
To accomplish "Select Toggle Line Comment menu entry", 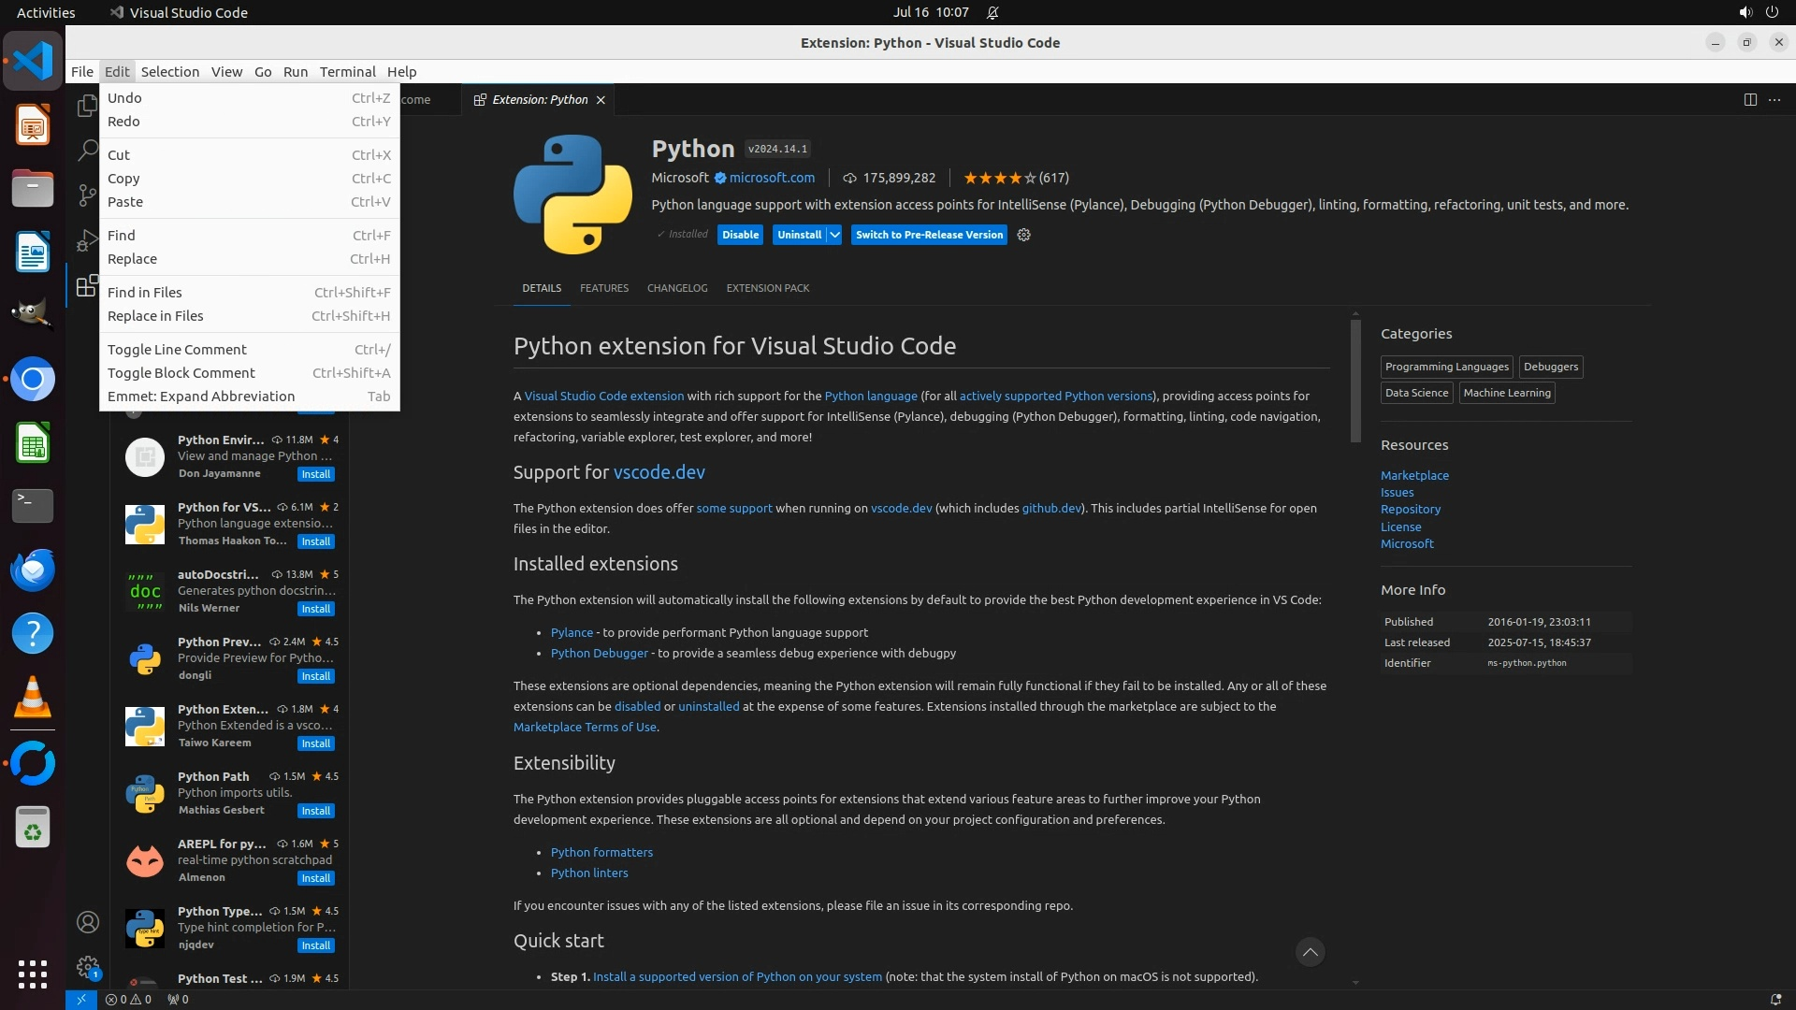I will 177,349.
